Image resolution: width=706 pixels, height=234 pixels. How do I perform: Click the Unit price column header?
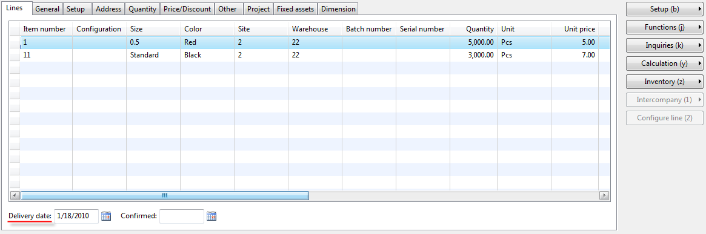(575, 29)
